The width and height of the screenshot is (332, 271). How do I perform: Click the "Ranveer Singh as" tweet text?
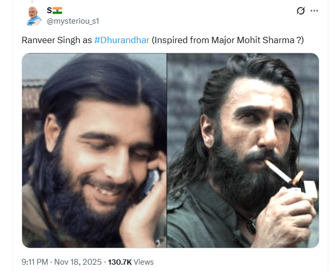57,40
